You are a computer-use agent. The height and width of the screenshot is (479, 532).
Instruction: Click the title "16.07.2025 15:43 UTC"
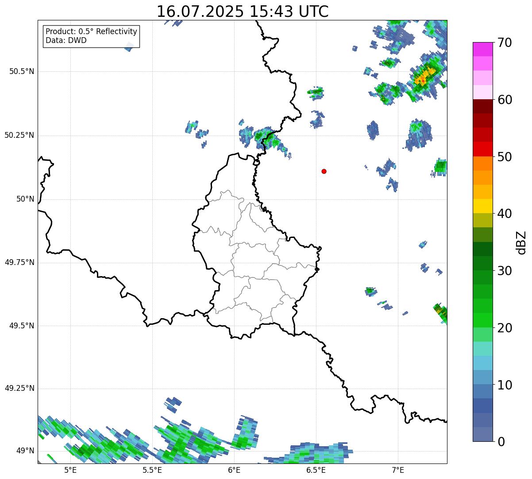(243, 11)
